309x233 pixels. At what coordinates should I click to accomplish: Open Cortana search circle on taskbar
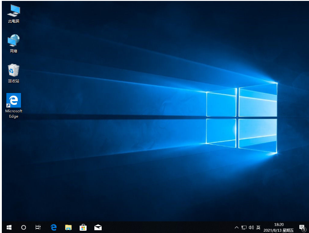pos(24,227)
